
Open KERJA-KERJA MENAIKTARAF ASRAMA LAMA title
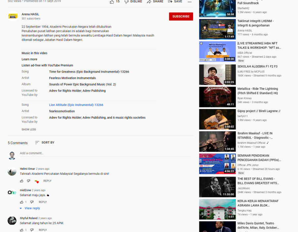(258, 203)
